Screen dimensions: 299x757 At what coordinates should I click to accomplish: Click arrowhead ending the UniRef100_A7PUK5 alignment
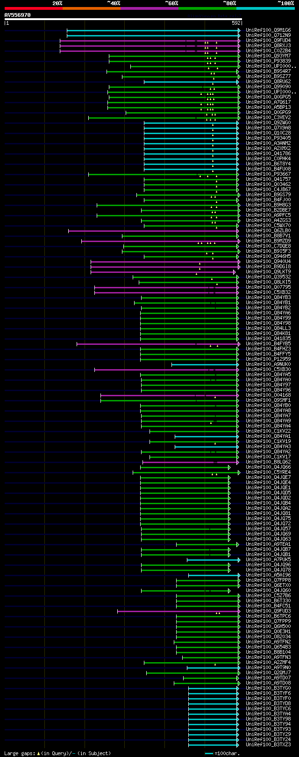pos(240,560)
